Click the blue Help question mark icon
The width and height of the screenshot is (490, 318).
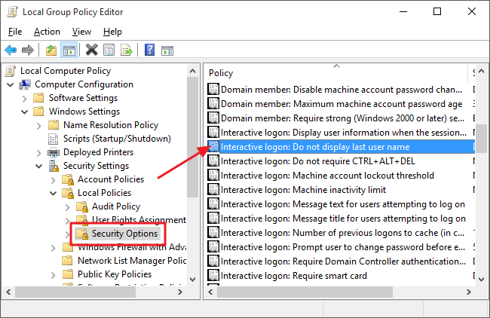tap(149, 50)
